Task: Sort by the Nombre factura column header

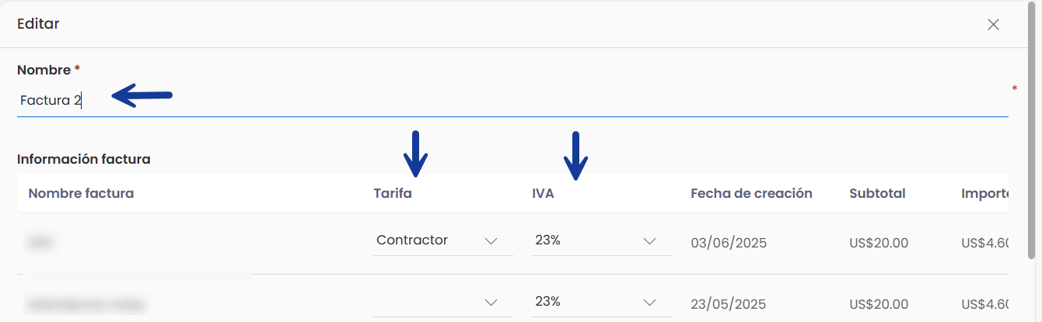Action: (x=81, y=193)
